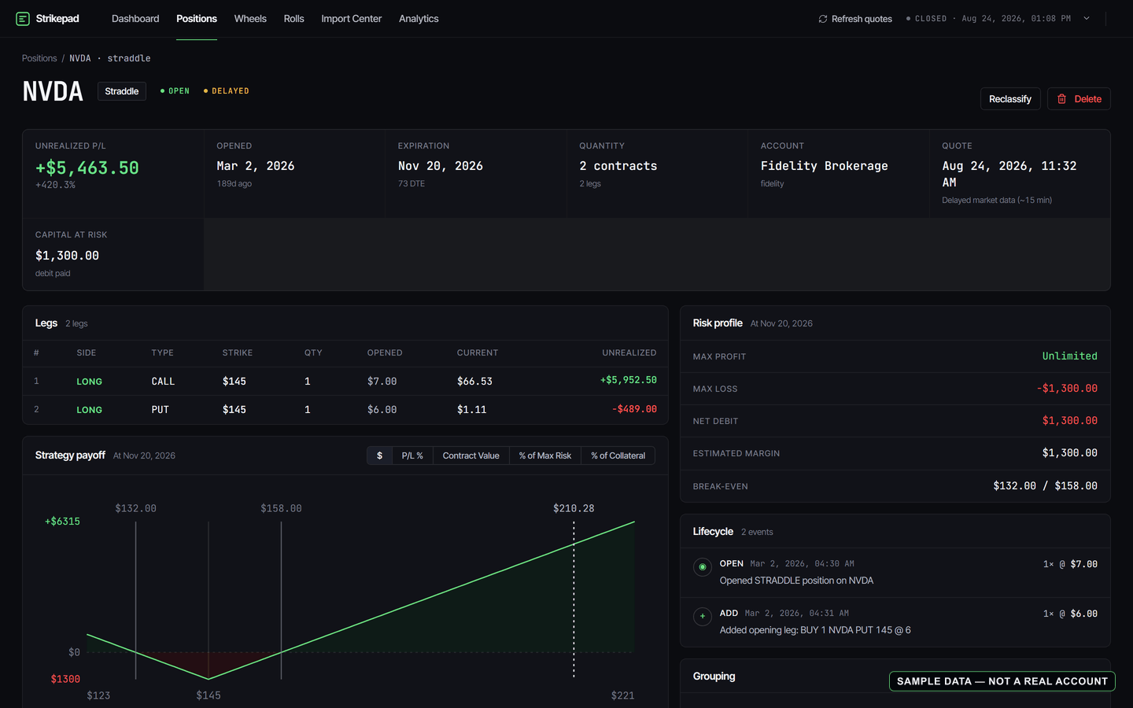The image size is (1133, 708).
Task: Click the long CALL leg's unrealized +$5,952.50
Action: click(629, 380)
